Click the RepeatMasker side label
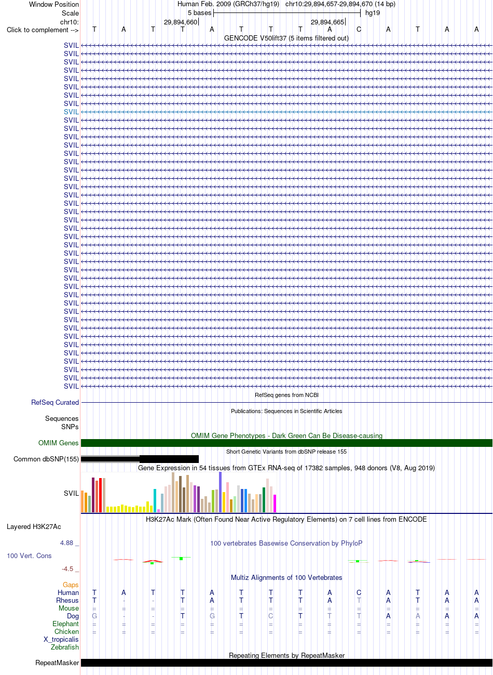The image size is (493, 675). click(x=57, y=663)
